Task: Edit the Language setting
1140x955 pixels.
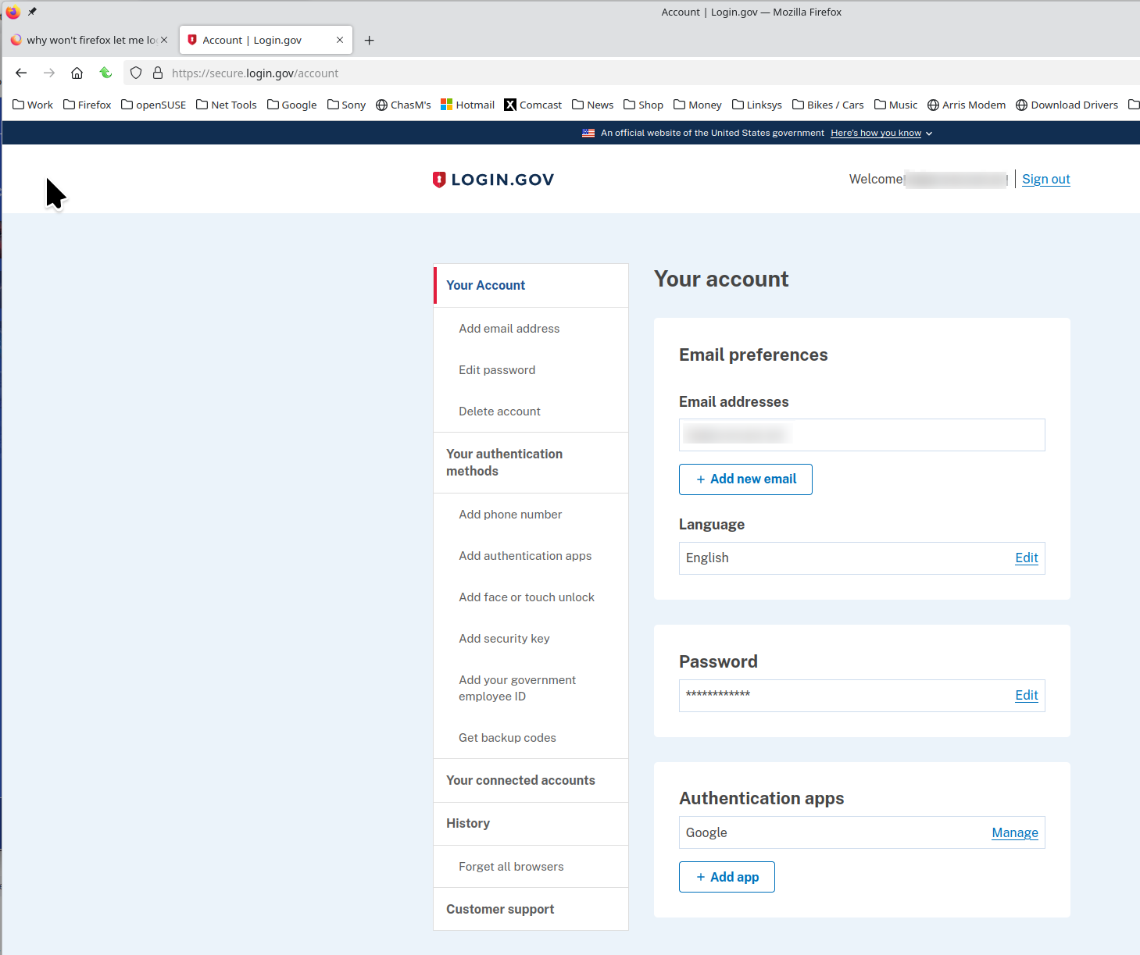Action: pyautogui.click(x=1027, y=558)
